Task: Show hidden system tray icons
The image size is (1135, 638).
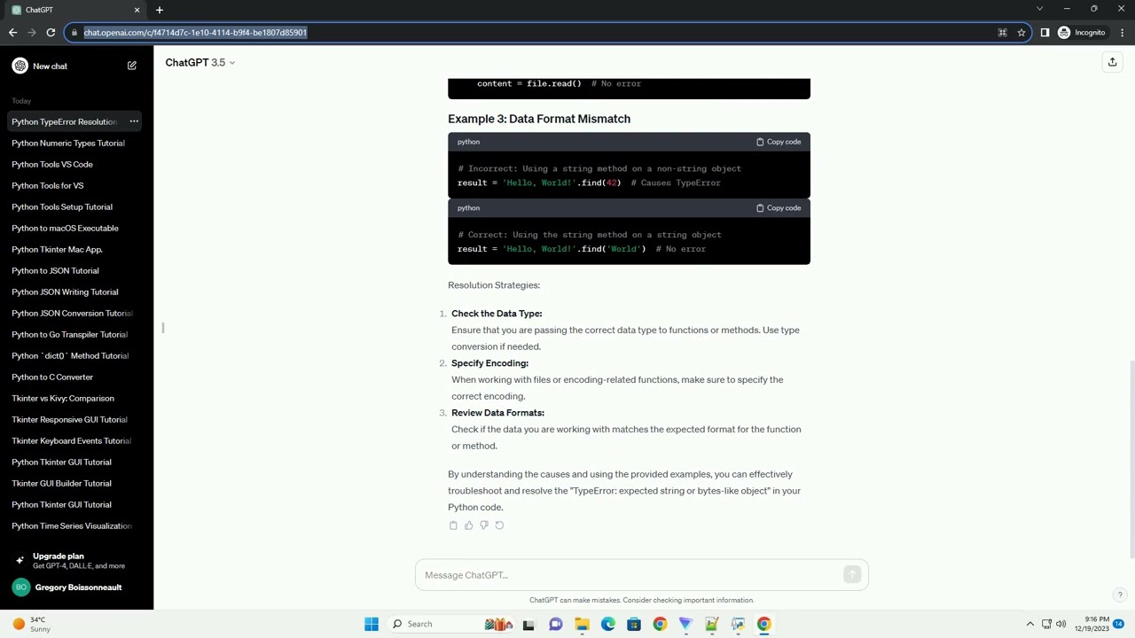Action: (x=1029, y=624)
